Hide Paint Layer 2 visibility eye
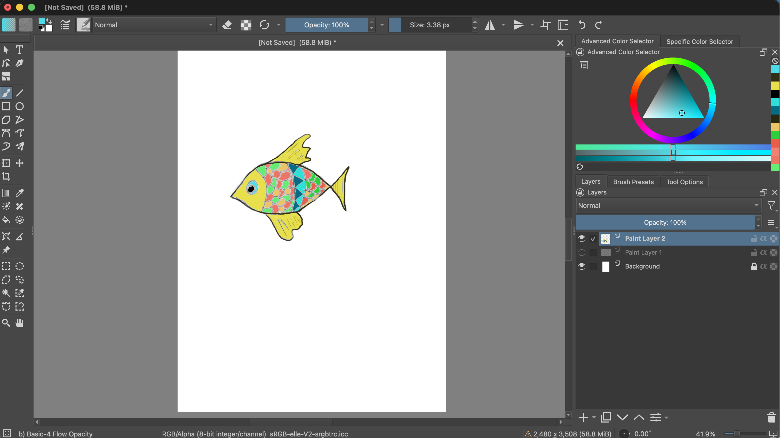Viewport: 780px width, 438px height. (582, 239)
